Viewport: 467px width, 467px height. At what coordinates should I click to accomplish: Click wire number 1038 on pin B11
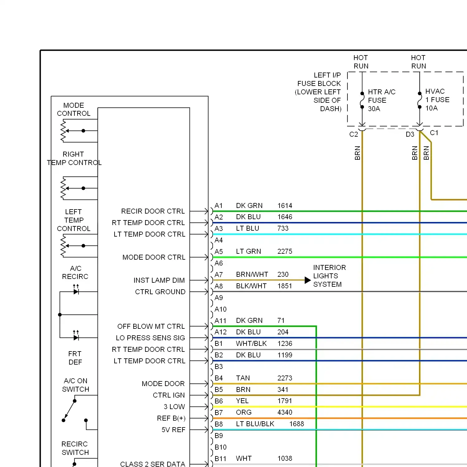point(285,458)
